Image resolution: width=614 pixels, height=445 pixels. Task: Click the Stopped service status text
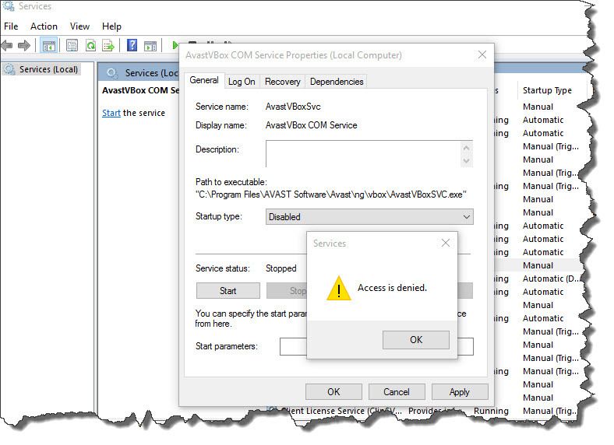281,268
